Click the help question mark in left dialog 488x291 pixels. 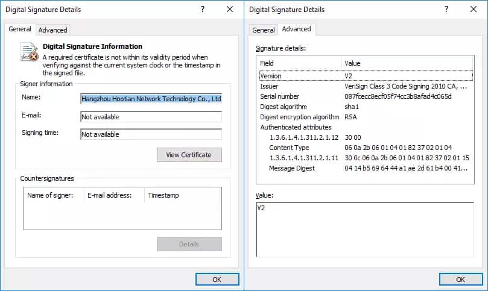coord(203,10)
